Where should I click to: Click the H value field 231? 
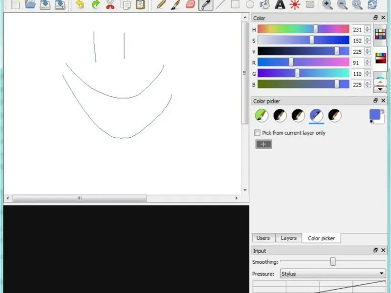pos(358,29)
